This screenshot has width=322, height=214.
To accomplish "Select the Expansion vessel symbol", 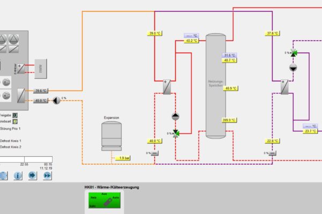I will (112, 136).
